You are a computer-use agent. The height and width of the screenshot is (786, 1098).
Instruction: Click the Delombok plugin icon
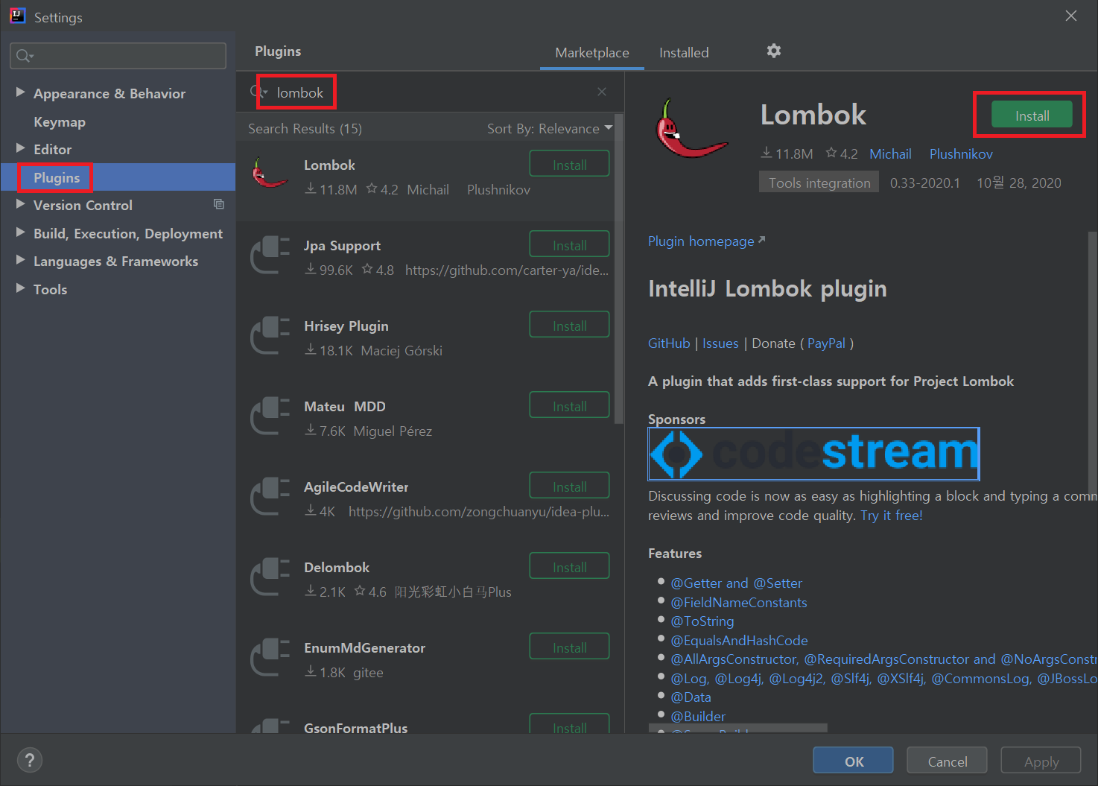270,576
